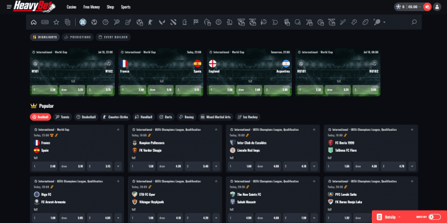
Task: Go to the sportsbook home icon
Action: click(x=34, y=22)
